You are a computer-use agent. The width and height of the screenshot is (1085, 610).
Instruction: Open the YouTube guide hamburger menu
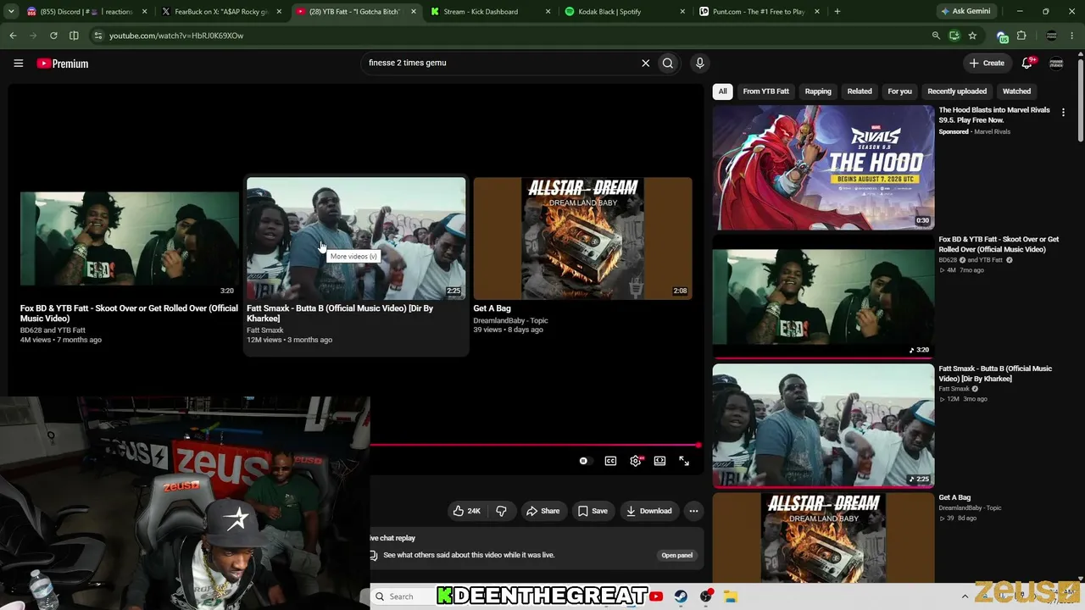click(18, 63)
